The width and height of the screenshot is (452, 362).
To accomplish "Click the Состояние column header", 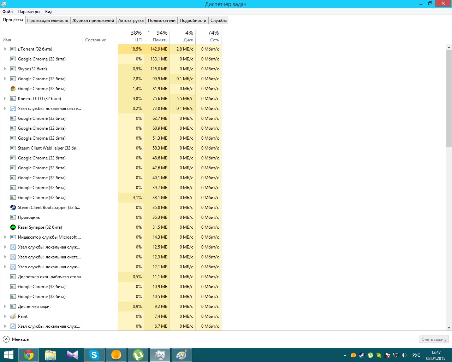I will coord(100,36).
